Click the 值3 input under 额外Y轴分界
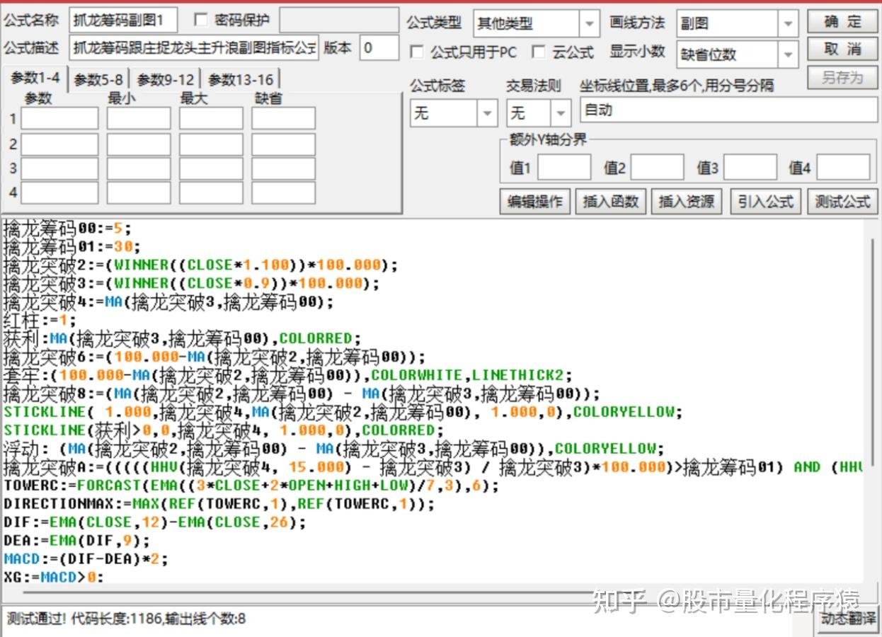The height and width of the screenshot is (637, 882). (x=750, y=168)
